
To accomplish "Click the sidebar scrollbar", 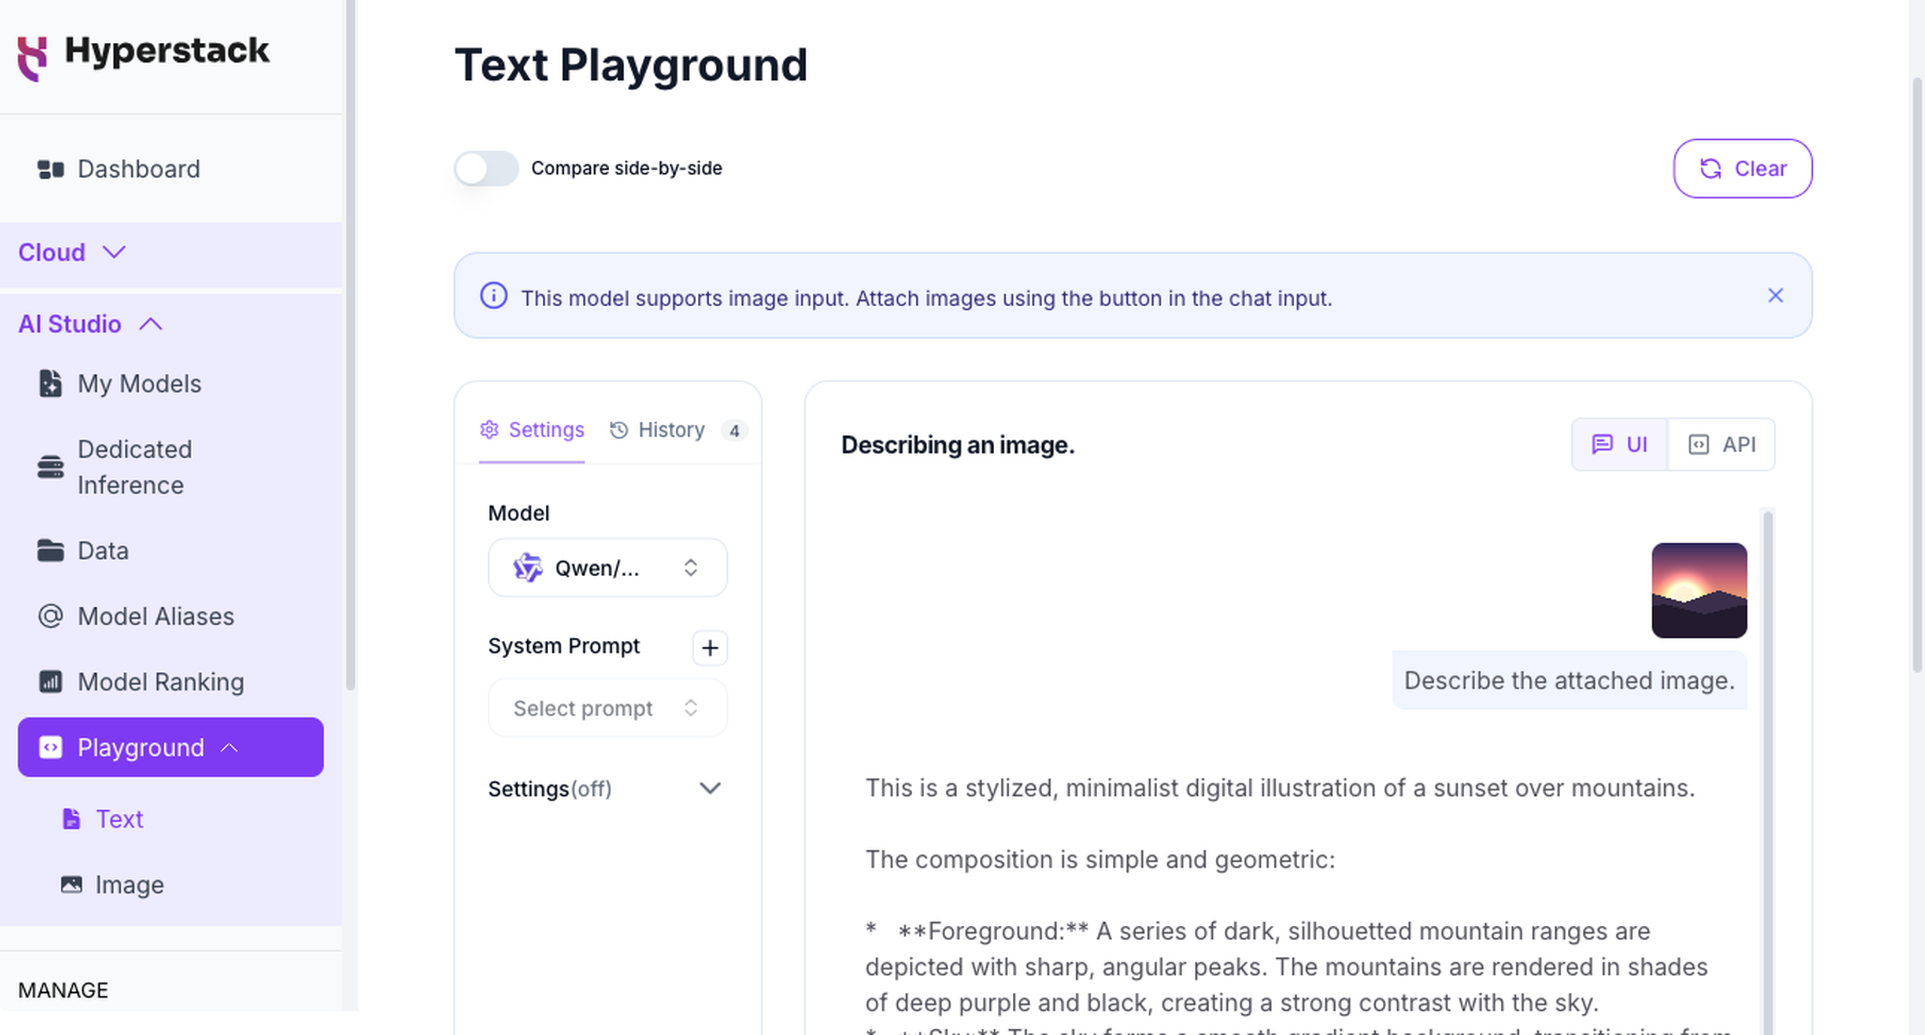I will [350, 344].
